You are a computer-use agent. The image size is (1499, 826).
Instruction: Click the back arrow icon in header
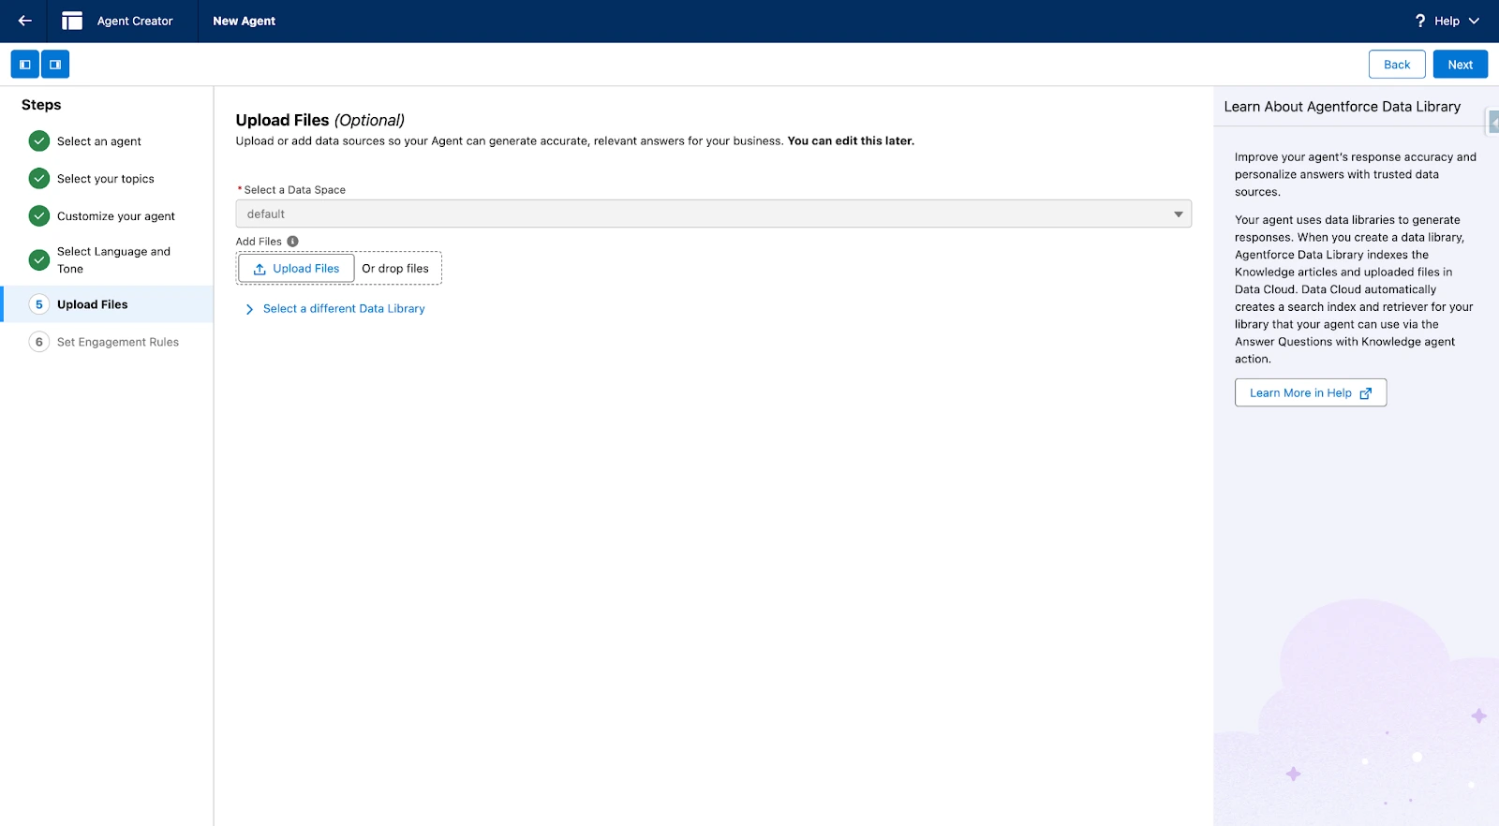click(25, 21)
